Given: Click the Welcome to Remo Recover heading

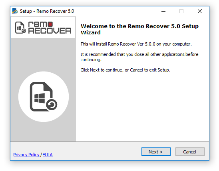Looking at the screenshot, I should pos(139,29).
